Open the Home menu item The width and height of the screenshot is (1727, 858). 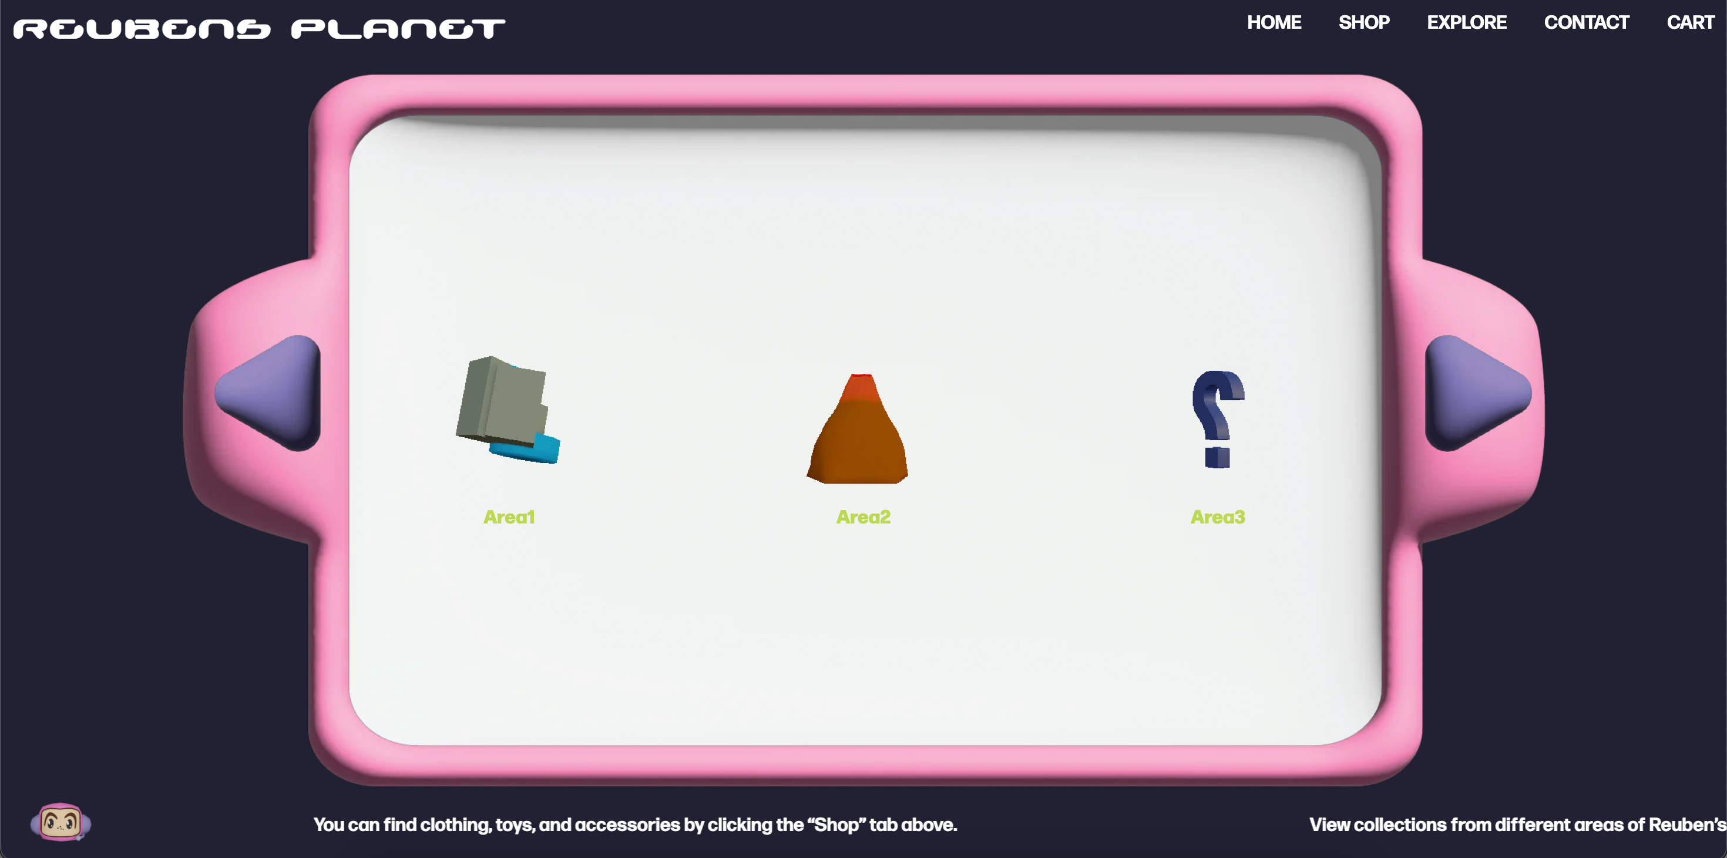(1274, 23)
